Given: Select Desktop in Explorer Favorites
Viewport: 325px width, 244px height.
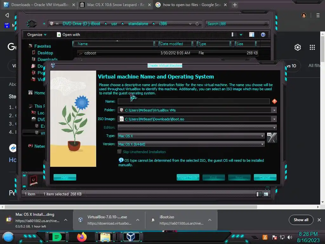Looking at the screenshot, I should coord(45,53).
